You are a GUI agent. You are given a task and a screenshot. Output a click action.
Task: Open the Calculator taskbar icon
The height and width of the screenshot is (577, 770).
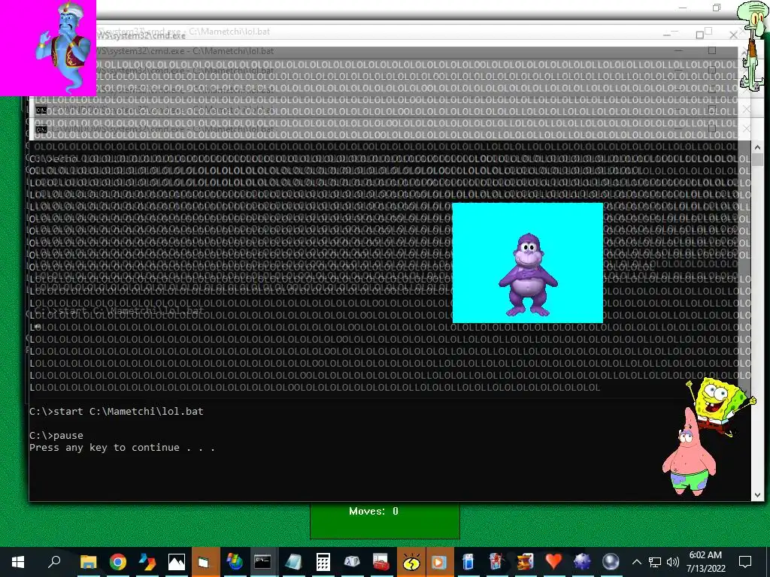coord(323,562)
